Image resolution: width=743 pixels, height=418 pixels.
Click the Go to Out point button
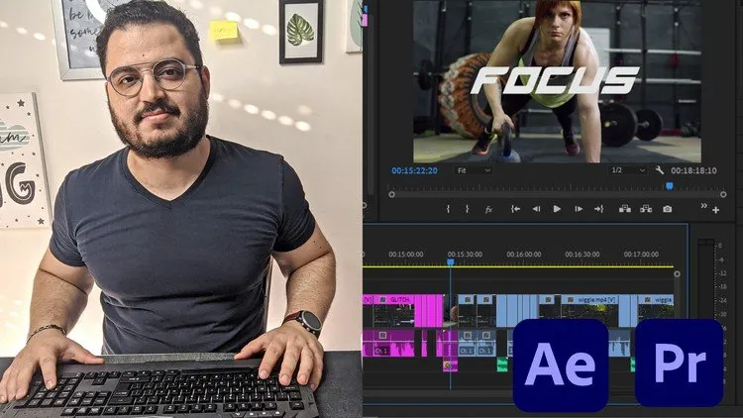pos(599,209)
